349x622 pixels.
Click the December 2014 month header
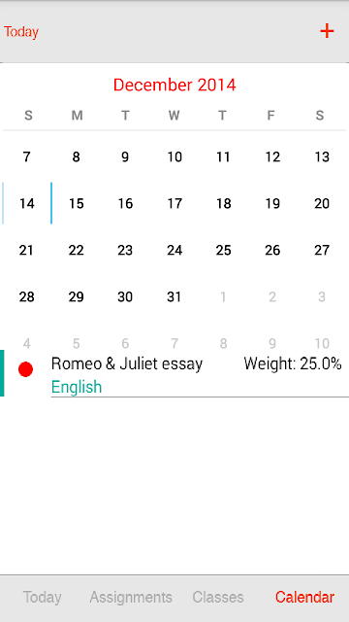(x=174, y=85)
